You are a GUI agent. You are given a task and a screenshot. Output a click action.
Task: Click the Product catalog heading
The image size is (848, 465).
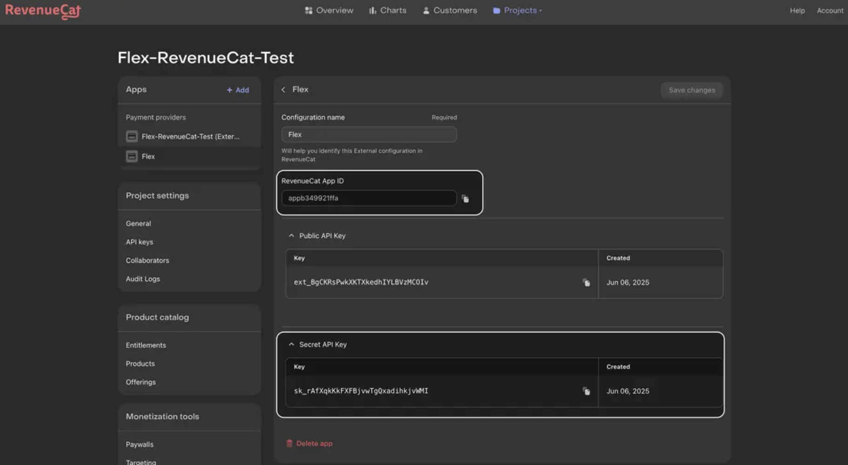157,317
